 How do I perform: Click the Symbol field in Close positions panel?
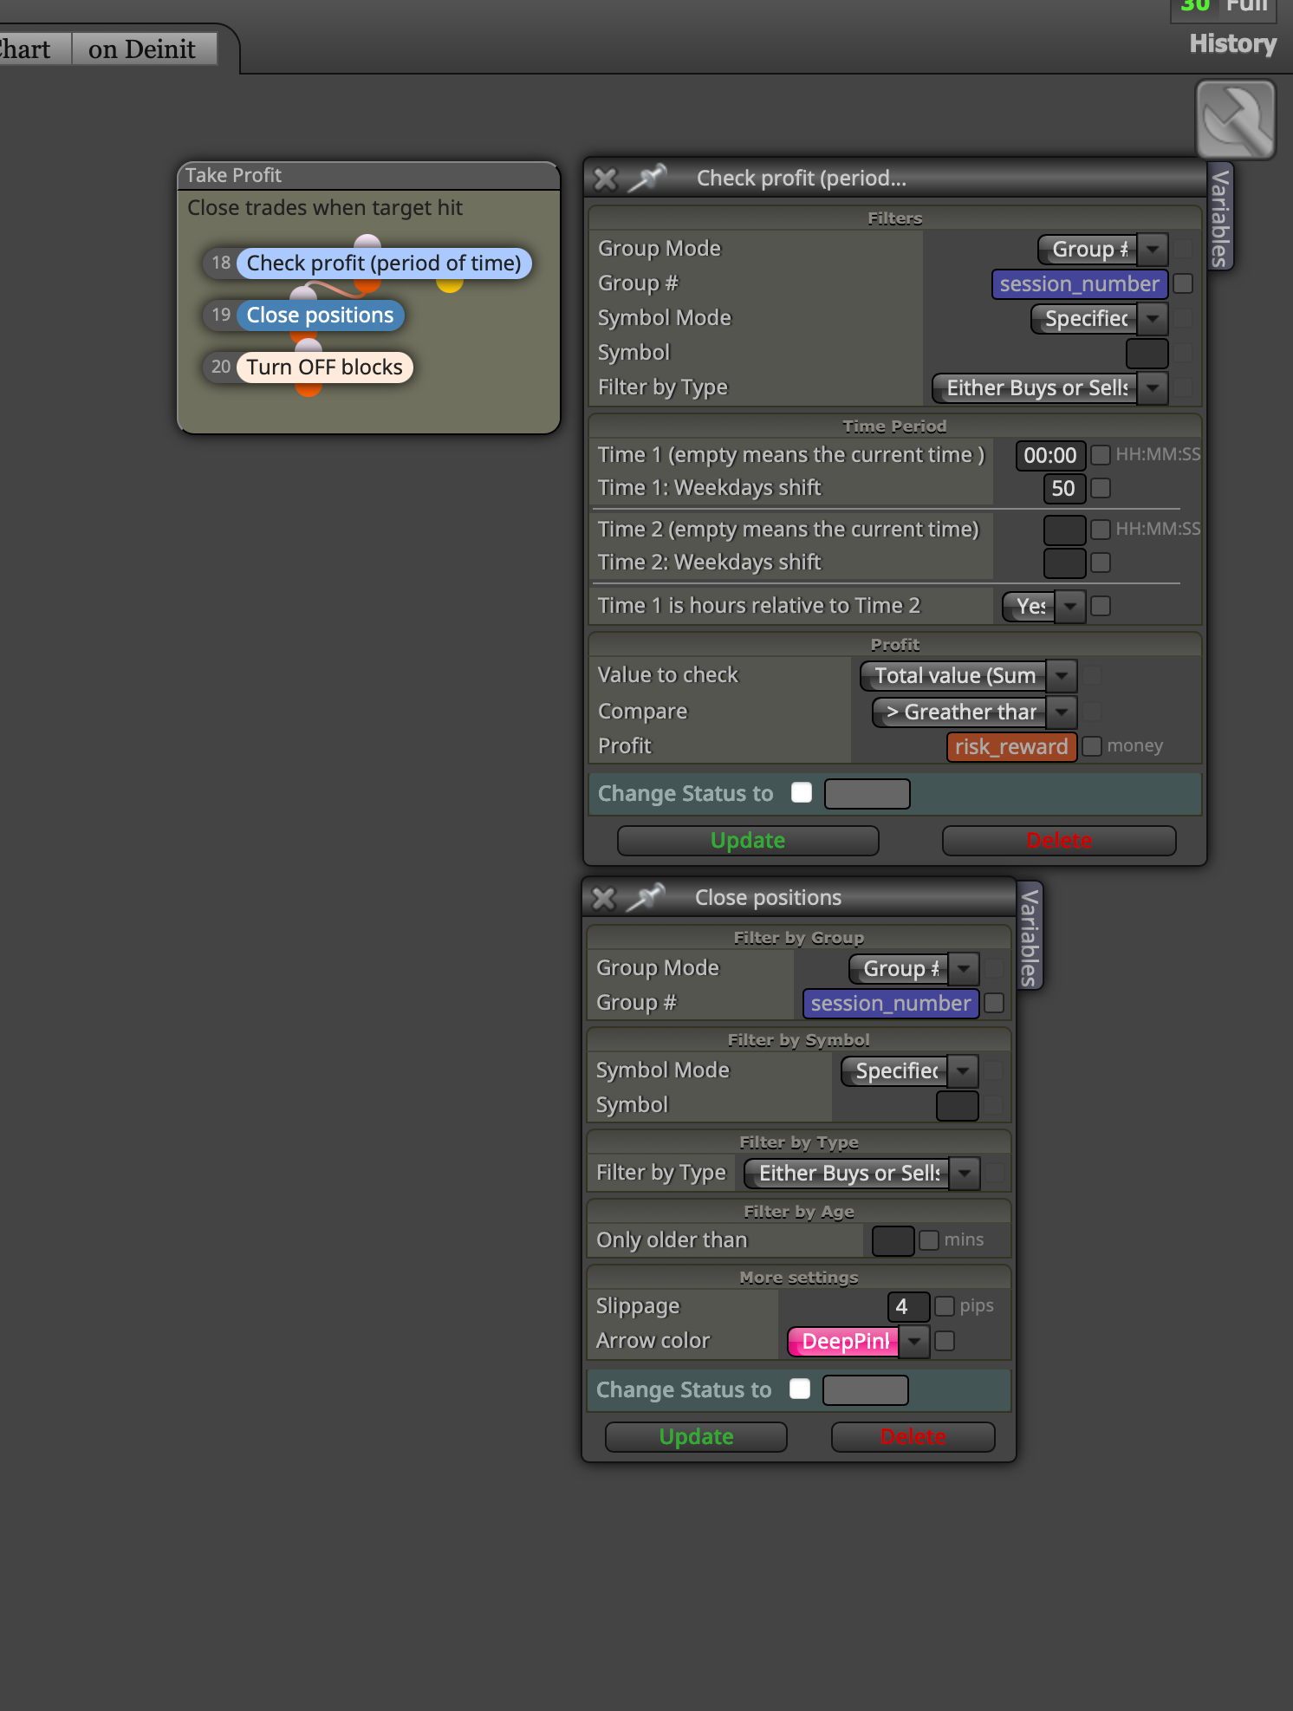(958, 1106)
